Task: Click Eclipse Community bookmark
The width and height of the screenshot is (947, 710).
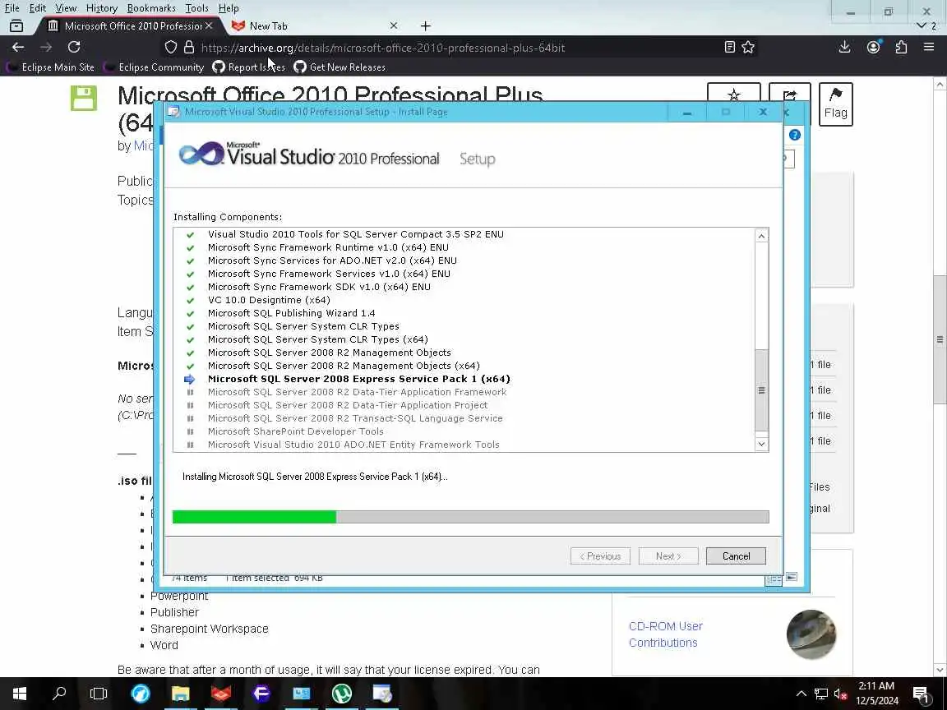Action: point(154,67)
